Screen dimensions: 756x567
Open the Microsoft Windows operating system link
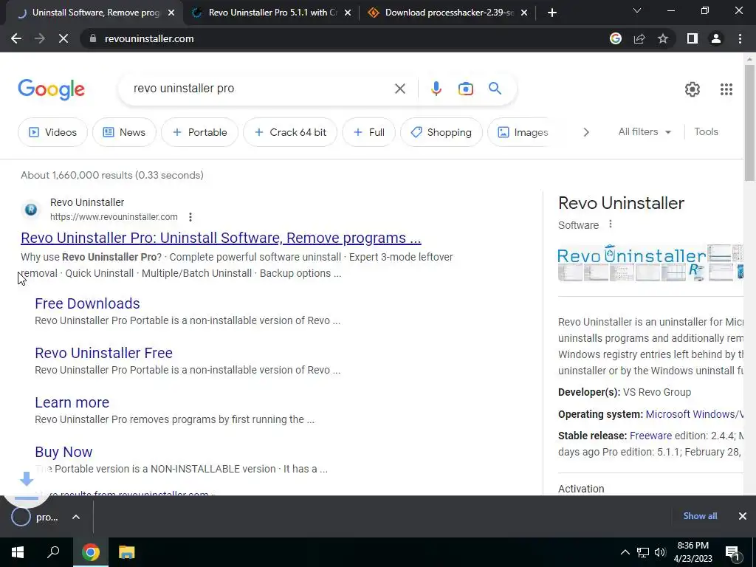[694, 414]
